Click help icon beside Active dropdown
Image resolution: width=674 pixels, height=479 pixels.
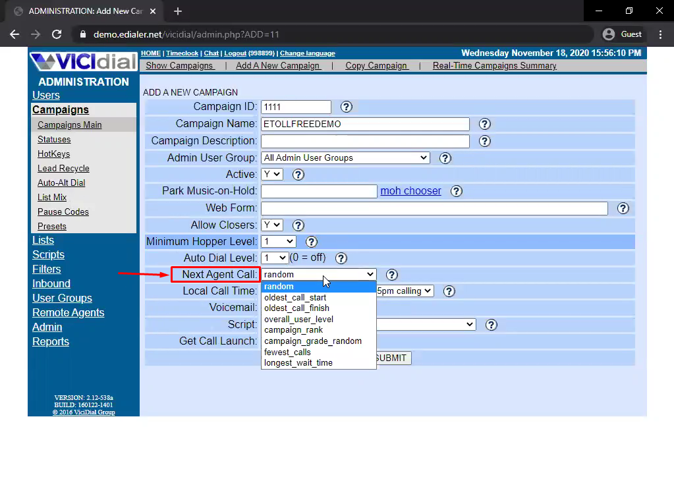pyautogui.click(x=298, y=175)
